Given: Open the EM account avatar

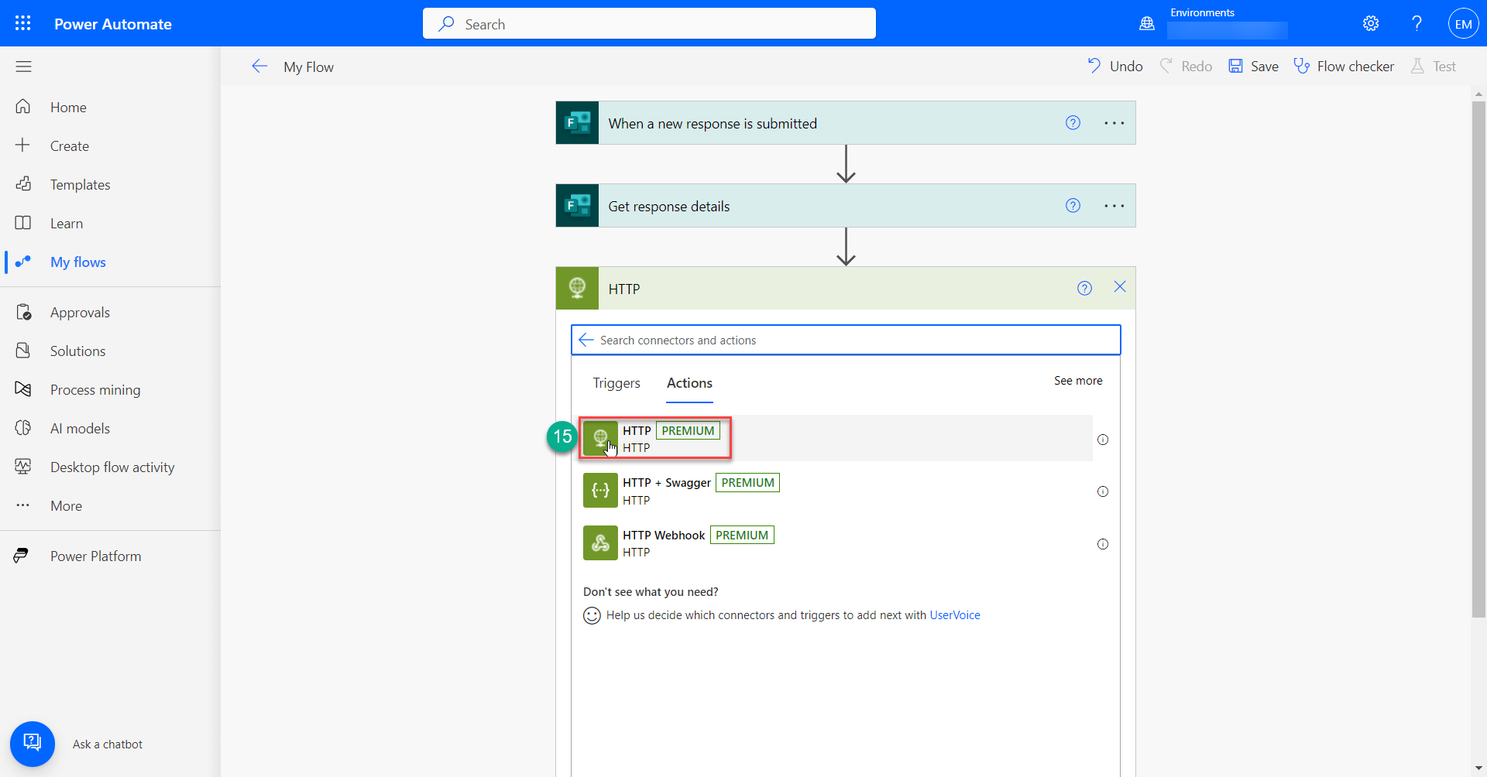Looking at the screenshot, I should click(1463, 23).
